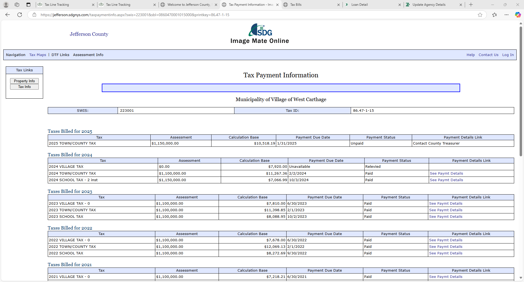Viewport: 524px width, 282px height.
Task: Click the SDG Image Mate logo
Action: coord(260,30)
